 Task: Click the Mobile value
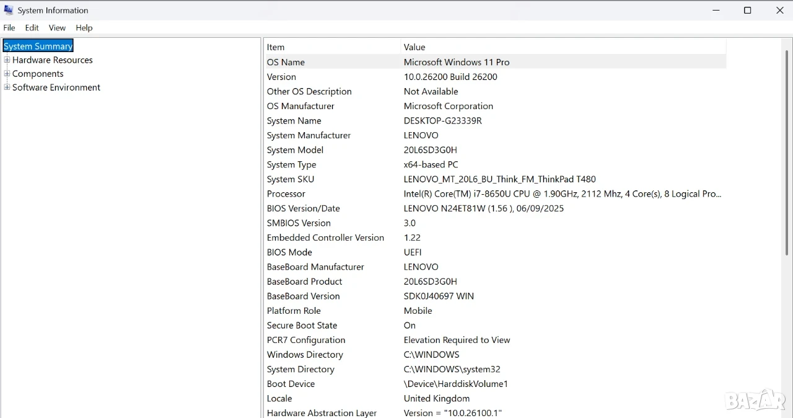(418, 311)
